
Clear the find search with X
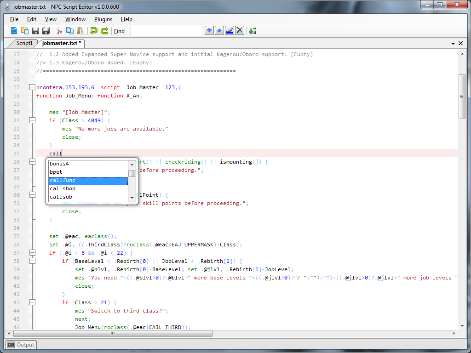coord(239,31)
